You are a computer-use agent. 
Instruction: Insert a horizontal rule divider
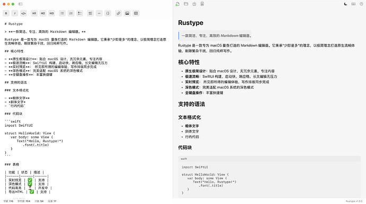(99, 13)
